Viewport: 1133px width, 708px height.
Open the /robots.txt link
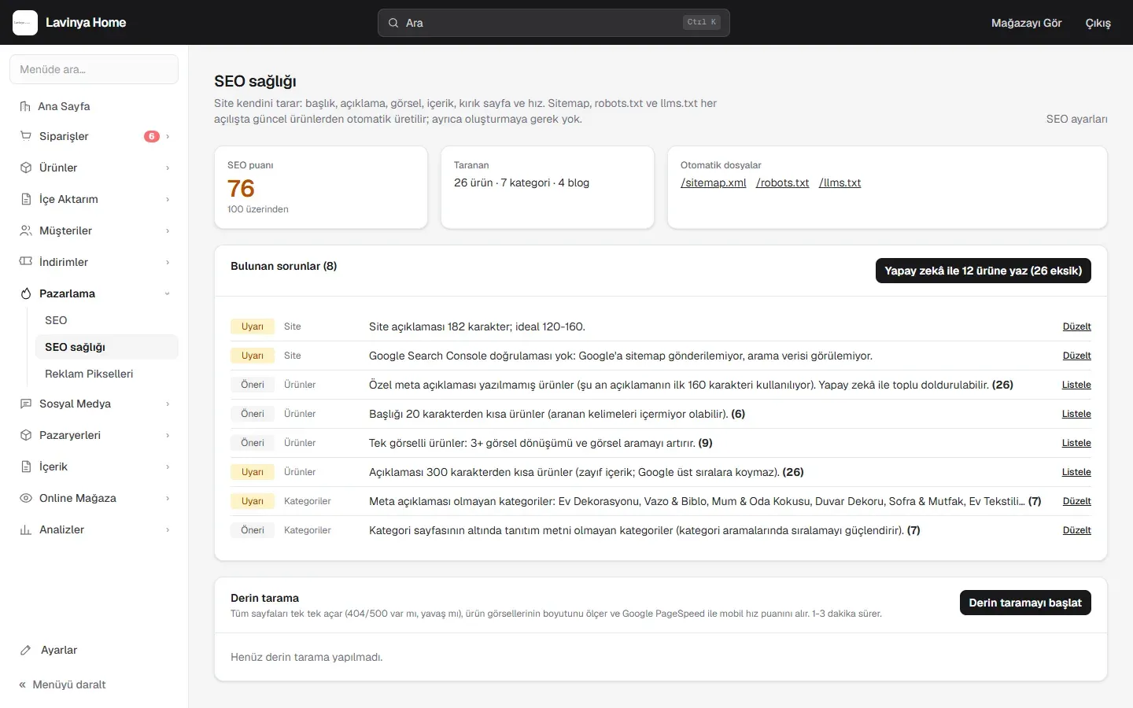pos(783,183)
